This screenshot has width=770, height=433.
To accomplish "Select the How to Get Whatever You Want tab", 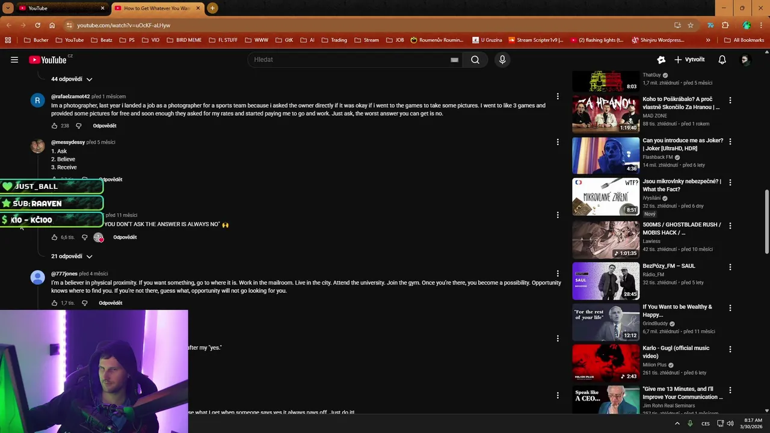I will click(x=156, y=8).
